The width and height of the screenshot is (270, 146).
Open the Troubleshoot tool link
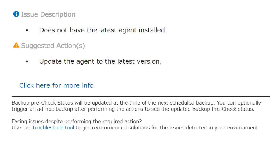point(53,128)
